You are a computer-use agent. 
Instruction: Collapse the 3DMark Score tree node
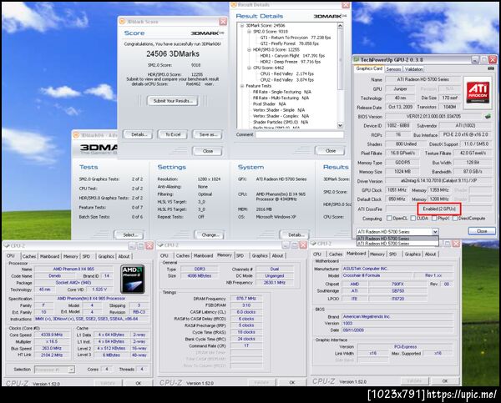coord(242,25)
